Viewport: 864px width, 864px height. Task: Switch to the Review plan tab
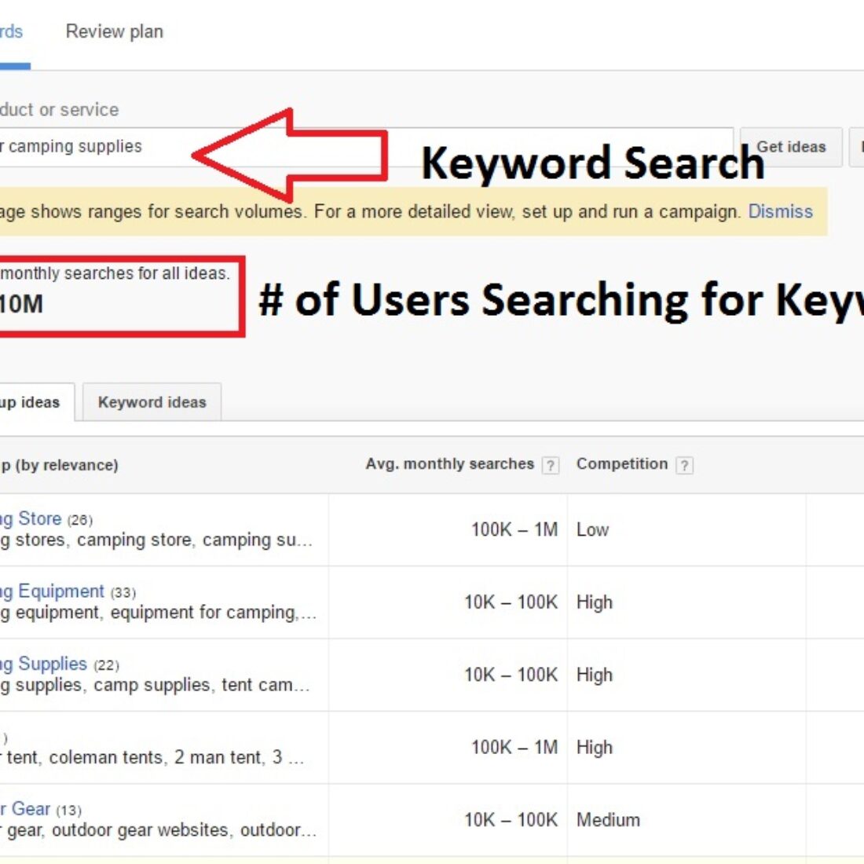pyautogui.click(x=115, y=32)
